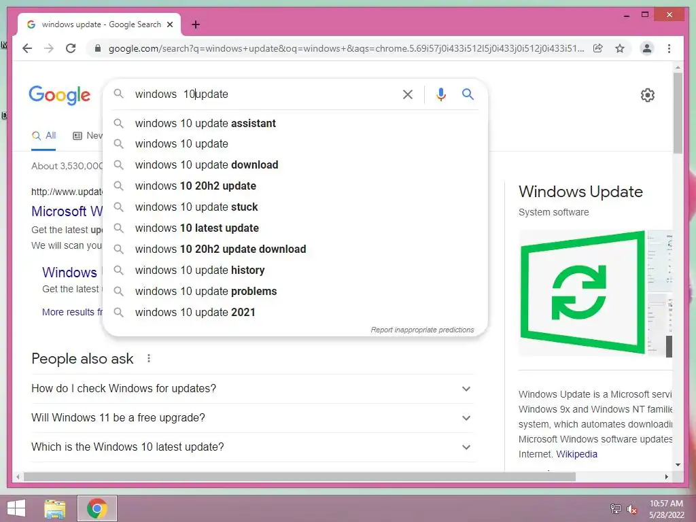Image resolution: width=696 pixels, height=522 pixels.
Task: Expand Will Windows 11 be a free upgrade
Action: click(x=252, y=418)
